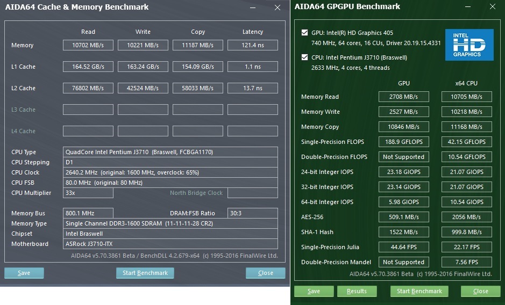Click L1 Cache Latency value 1.1 ns
The height and width of the screenshot is (305, 505).
pyautogui.click(x=253, y=67)
